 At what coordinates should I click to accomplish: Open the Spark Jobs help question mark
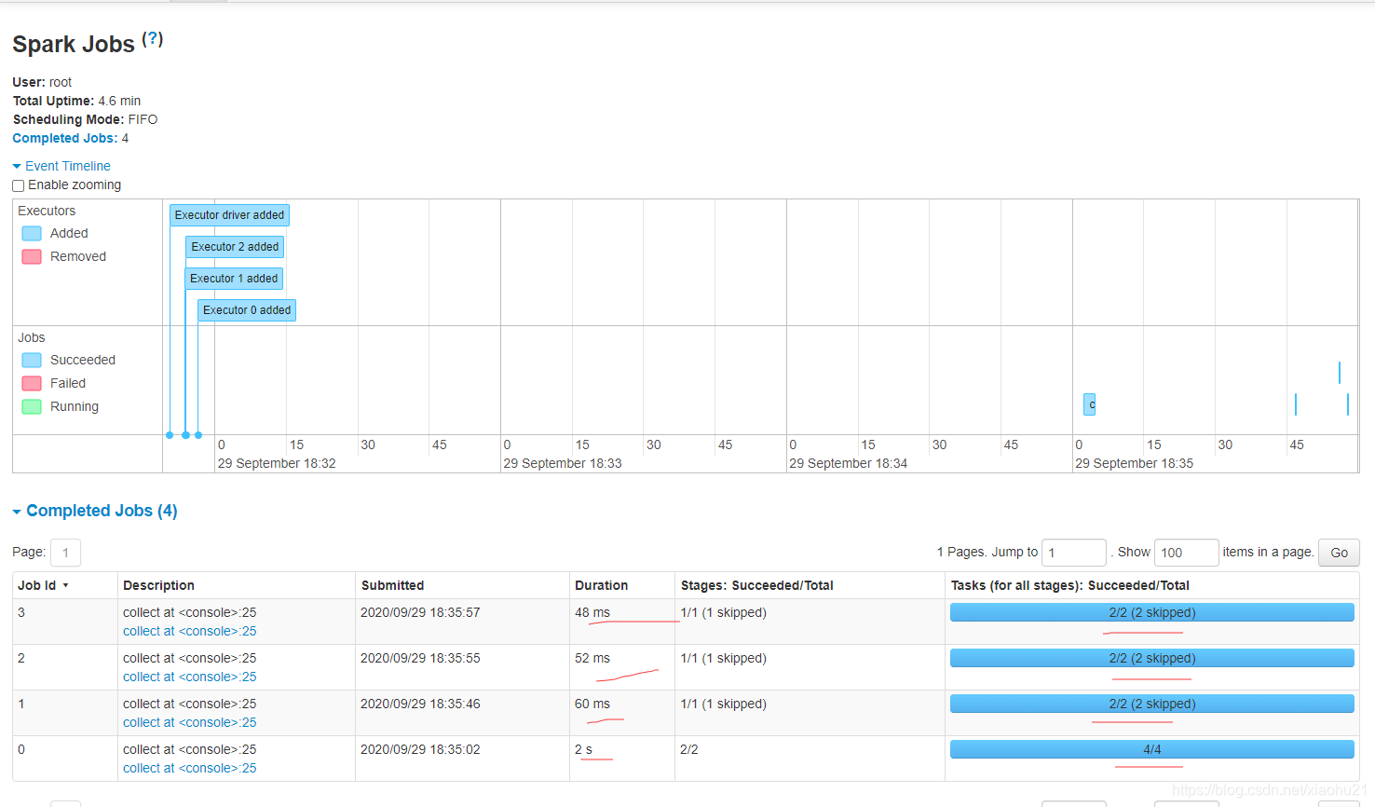(x=153, y=39)
